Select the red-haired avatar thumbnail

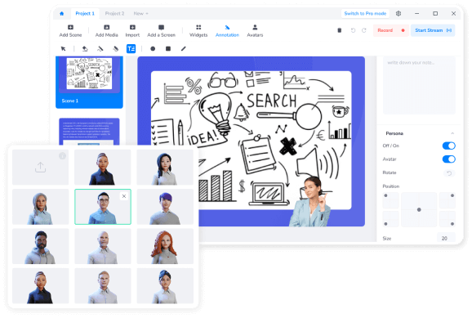coord(165,246)
